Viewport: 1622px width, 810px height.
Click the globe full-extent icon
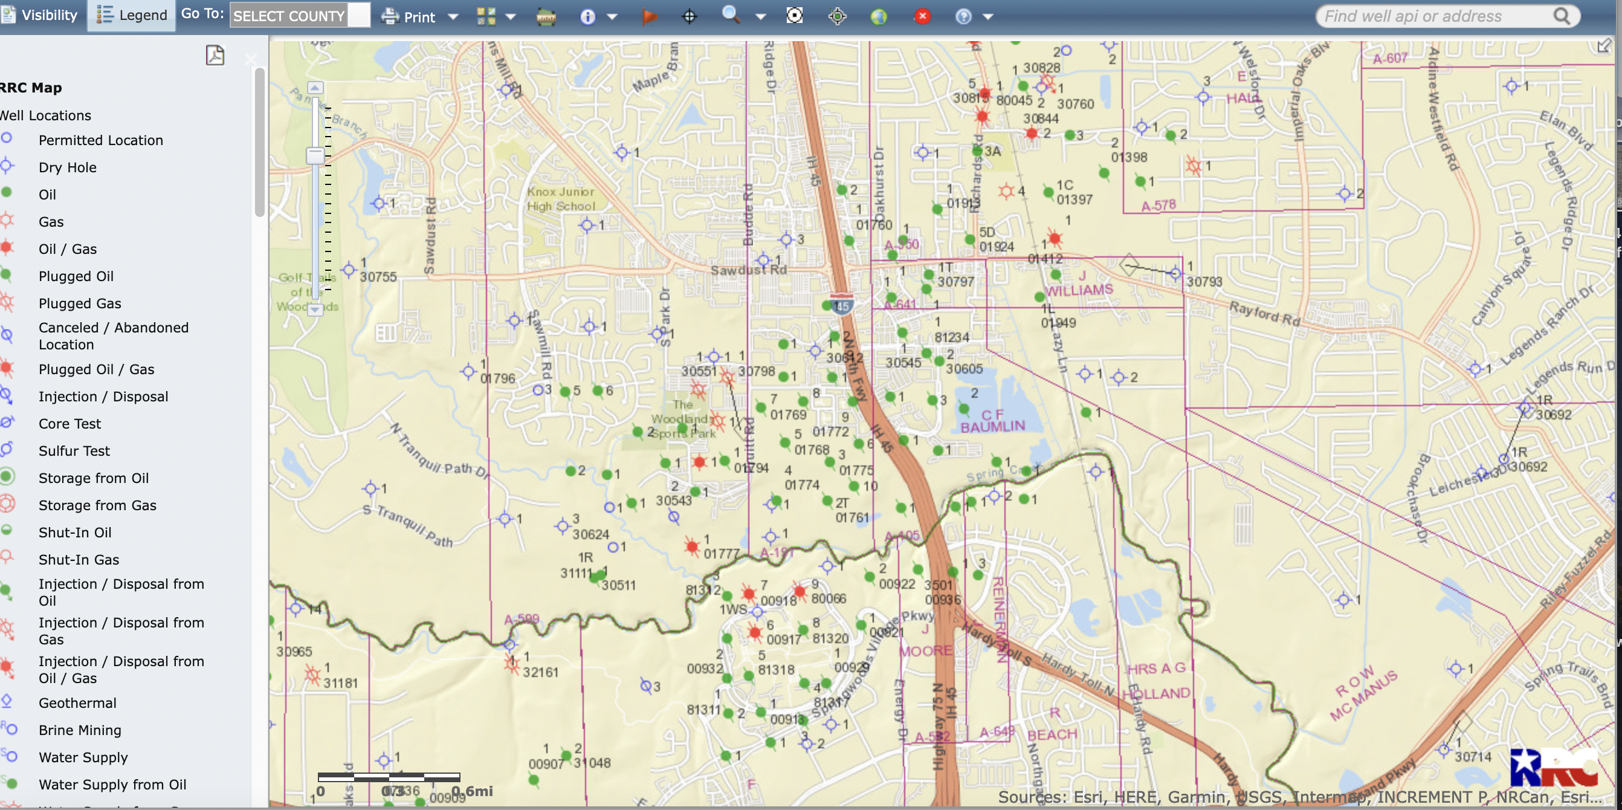pos(880,16)
